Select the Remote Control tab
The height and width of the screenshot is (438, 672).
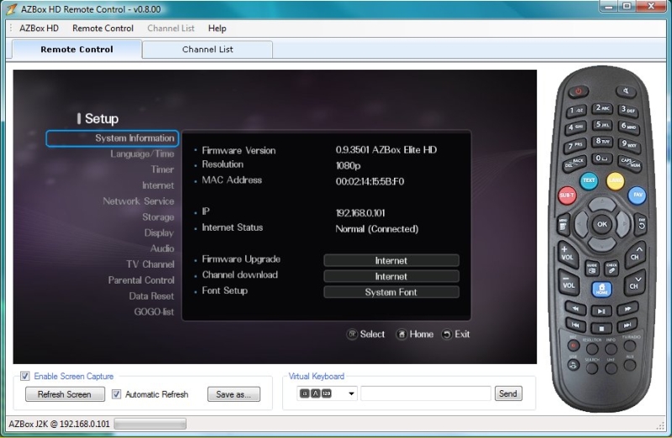pyautogui.click(x=76, y=50)
